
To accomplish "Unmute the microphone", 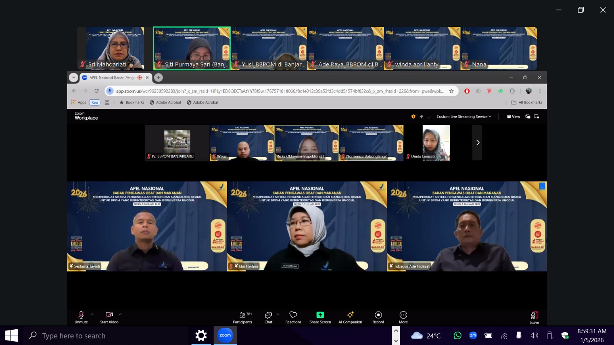I will [x=81, y=317].
